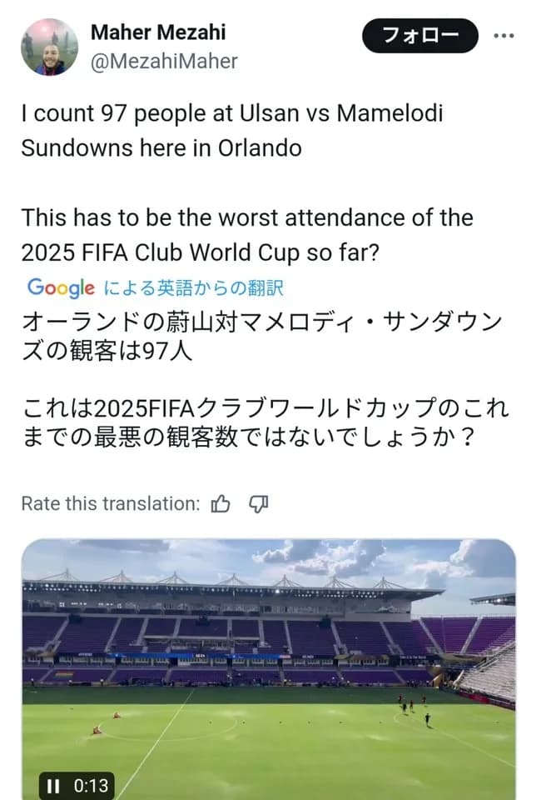Select the dark pill containing the Follow label
The image size is (541, 800).
[418, 36]
